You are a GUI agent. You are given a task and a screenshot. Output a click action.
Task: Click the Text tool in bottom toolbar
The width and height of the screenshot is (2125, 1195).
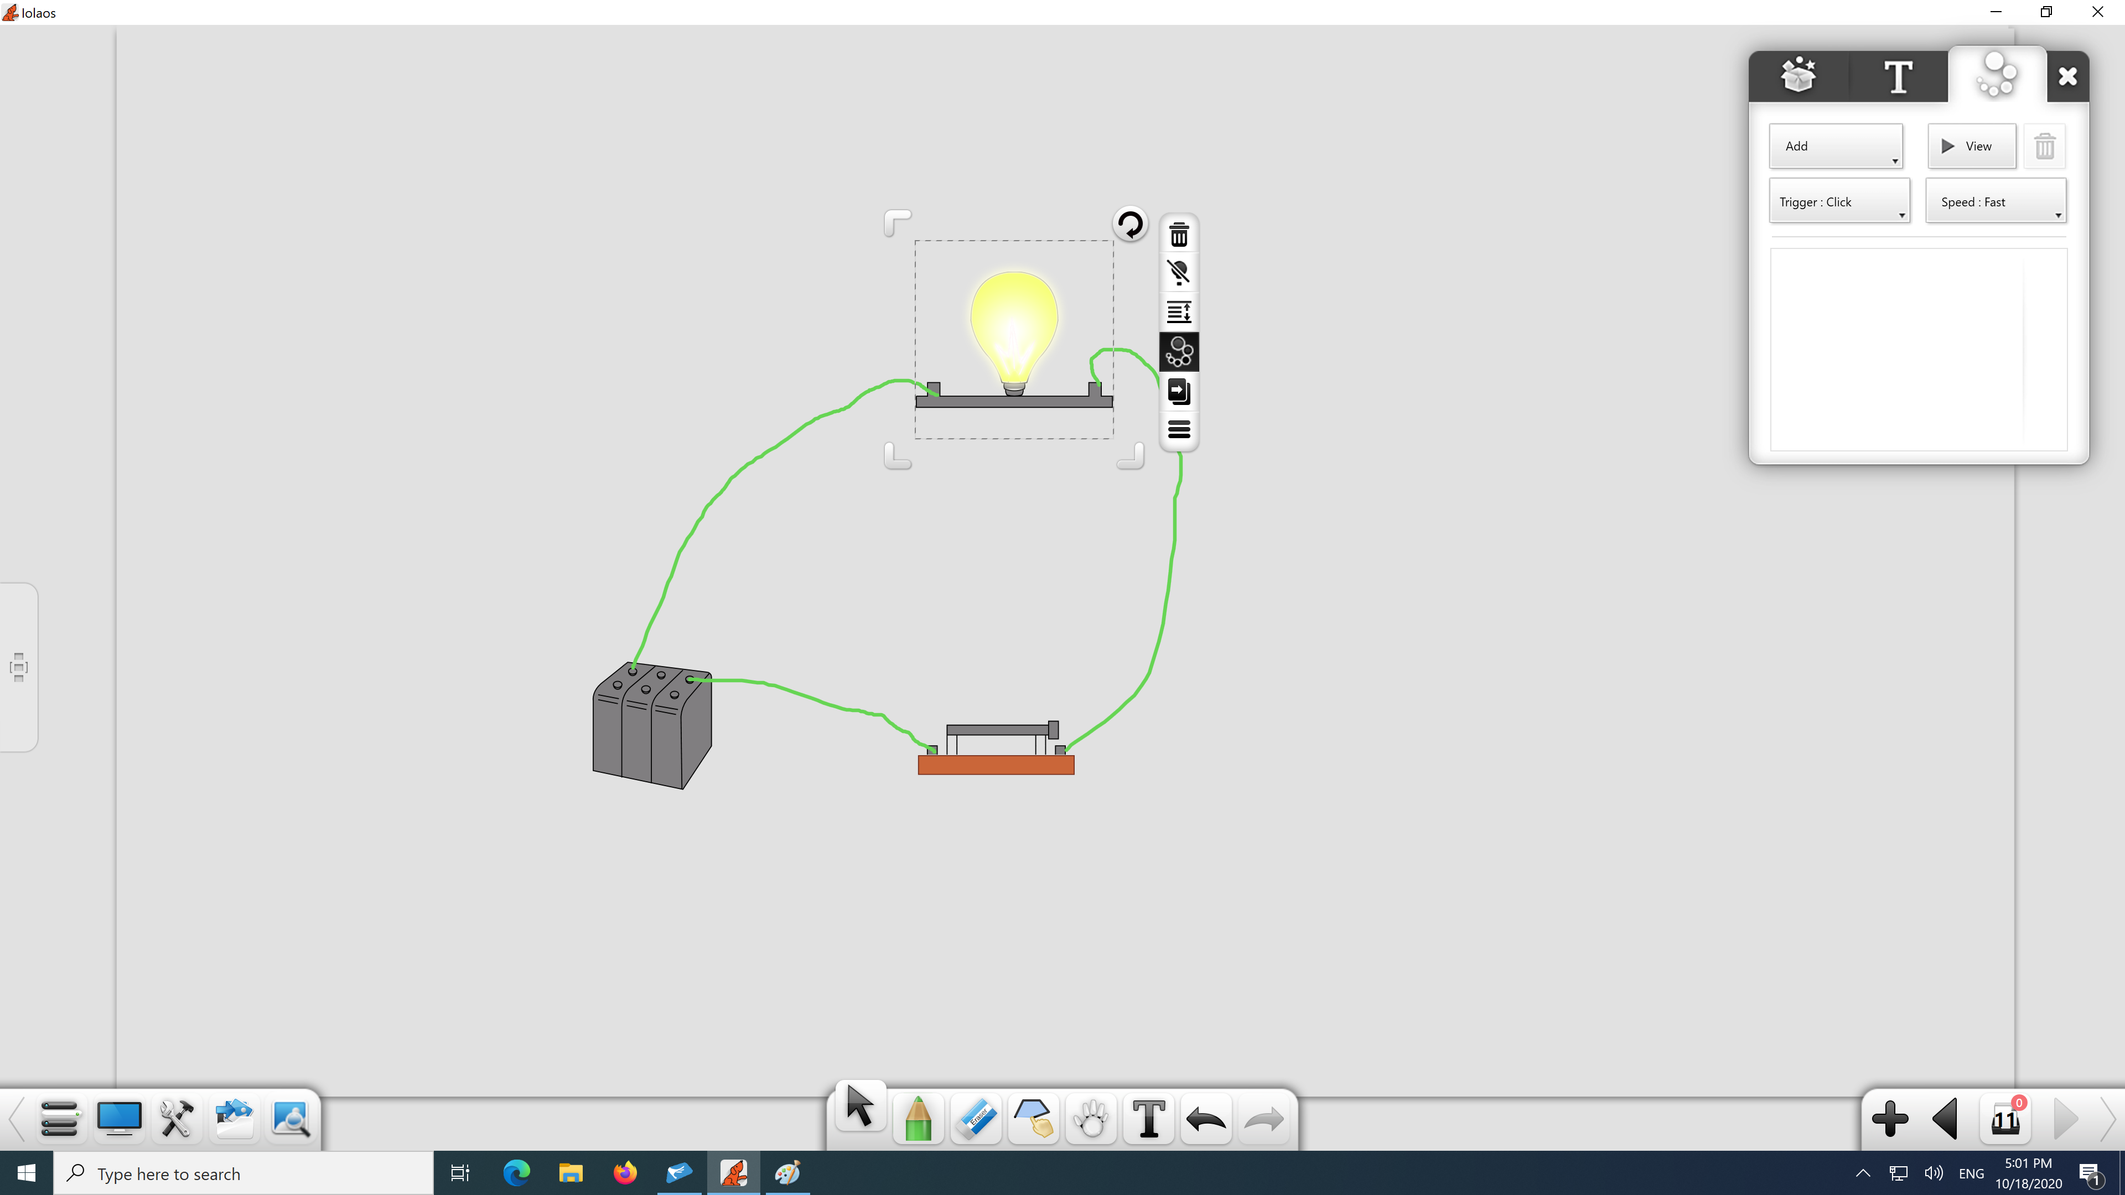pos(1148,1119)
